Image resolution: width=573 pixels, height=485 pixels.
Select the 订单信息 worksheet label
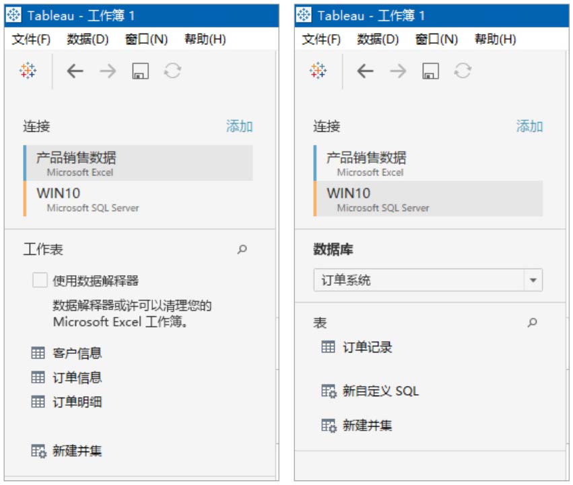pyautogui.click(x=77, y=377)
